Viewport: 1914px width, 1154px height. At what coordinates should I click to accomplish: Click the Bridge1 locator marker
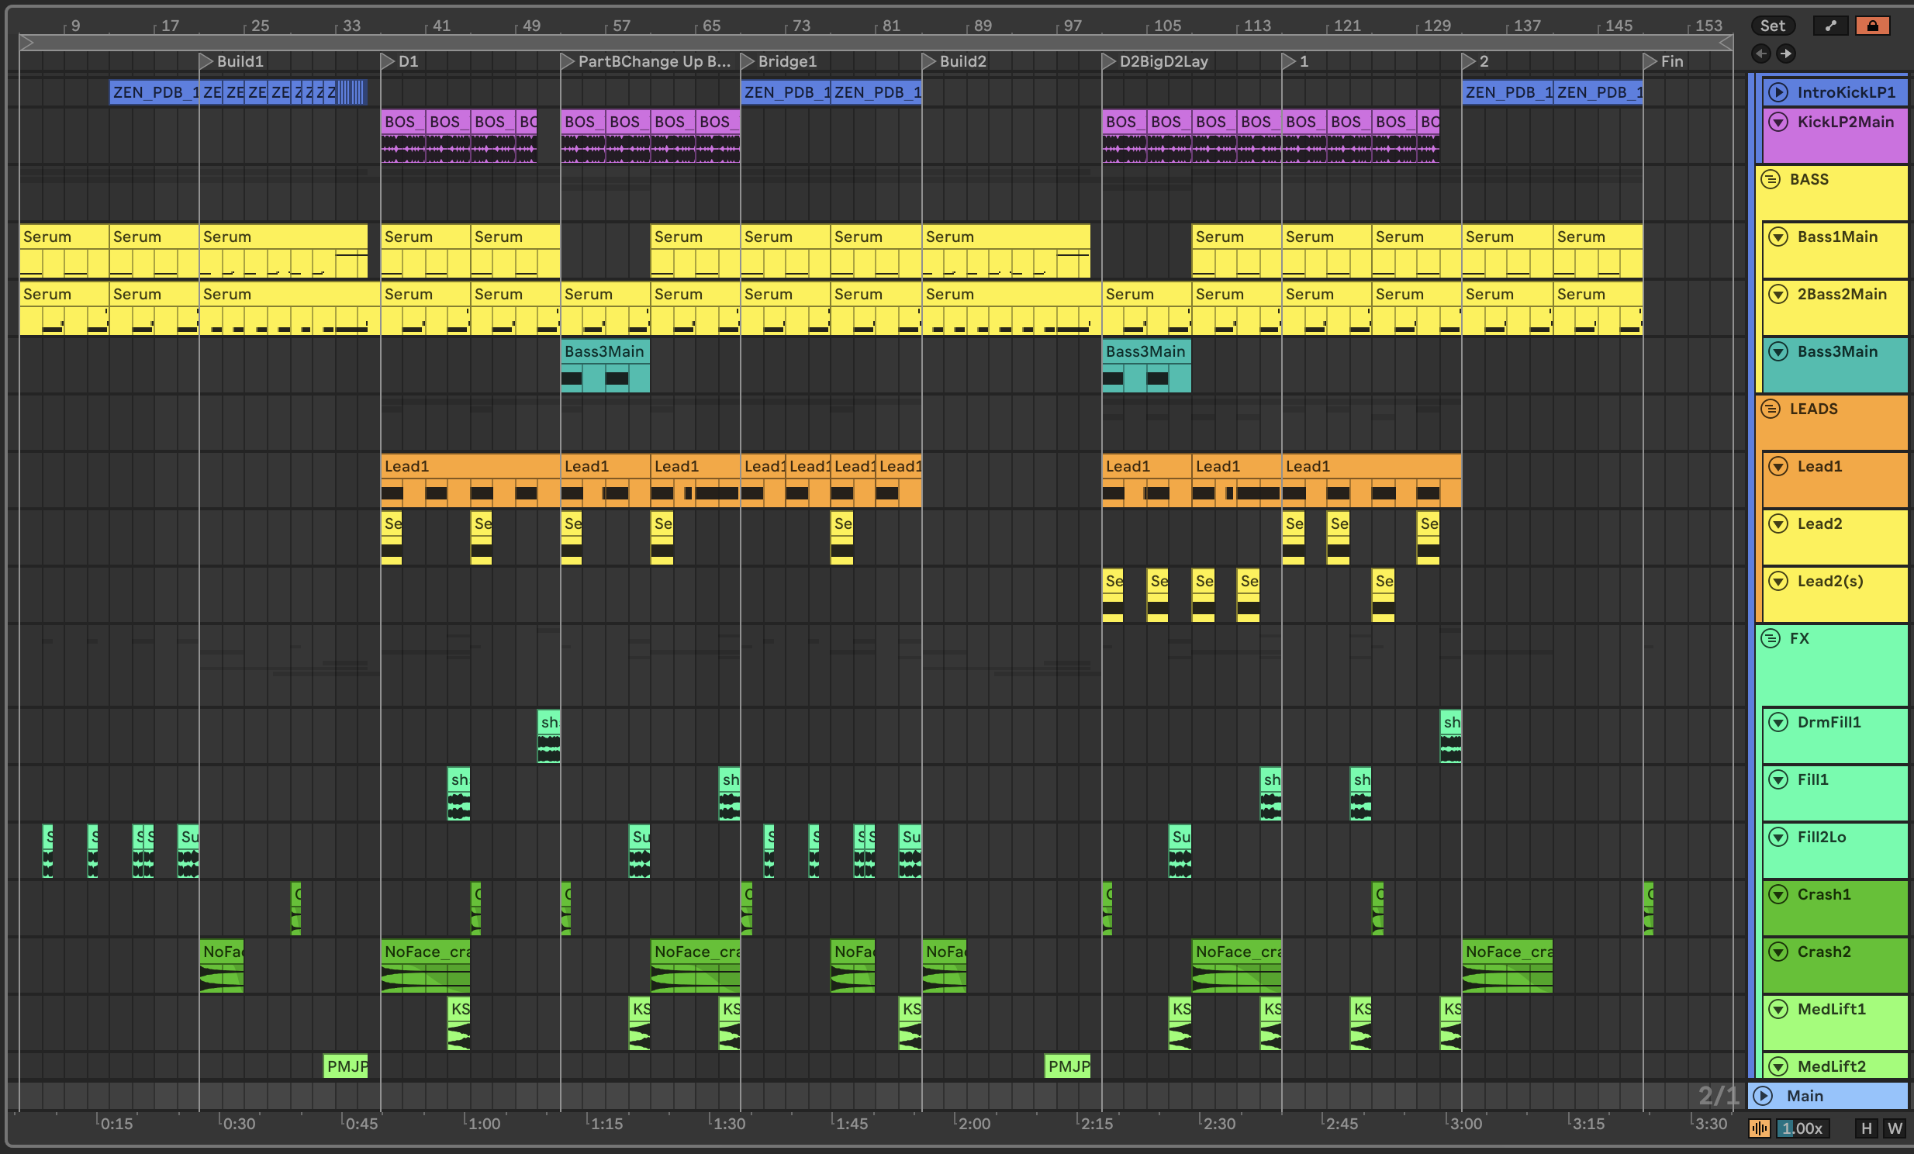748,60
